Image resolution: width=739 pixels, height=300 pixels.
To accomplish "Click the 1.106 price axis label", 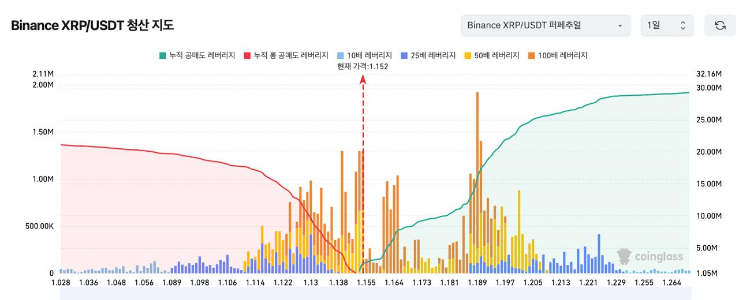I will click(x=227, y=283).
